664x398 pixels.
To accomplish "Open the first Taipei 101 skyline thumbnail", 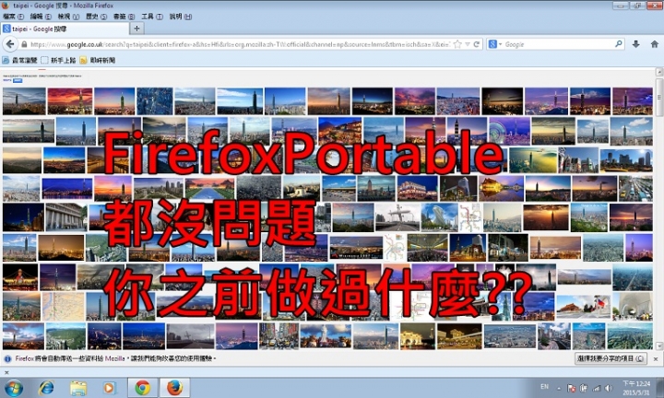I will [24, 101].
